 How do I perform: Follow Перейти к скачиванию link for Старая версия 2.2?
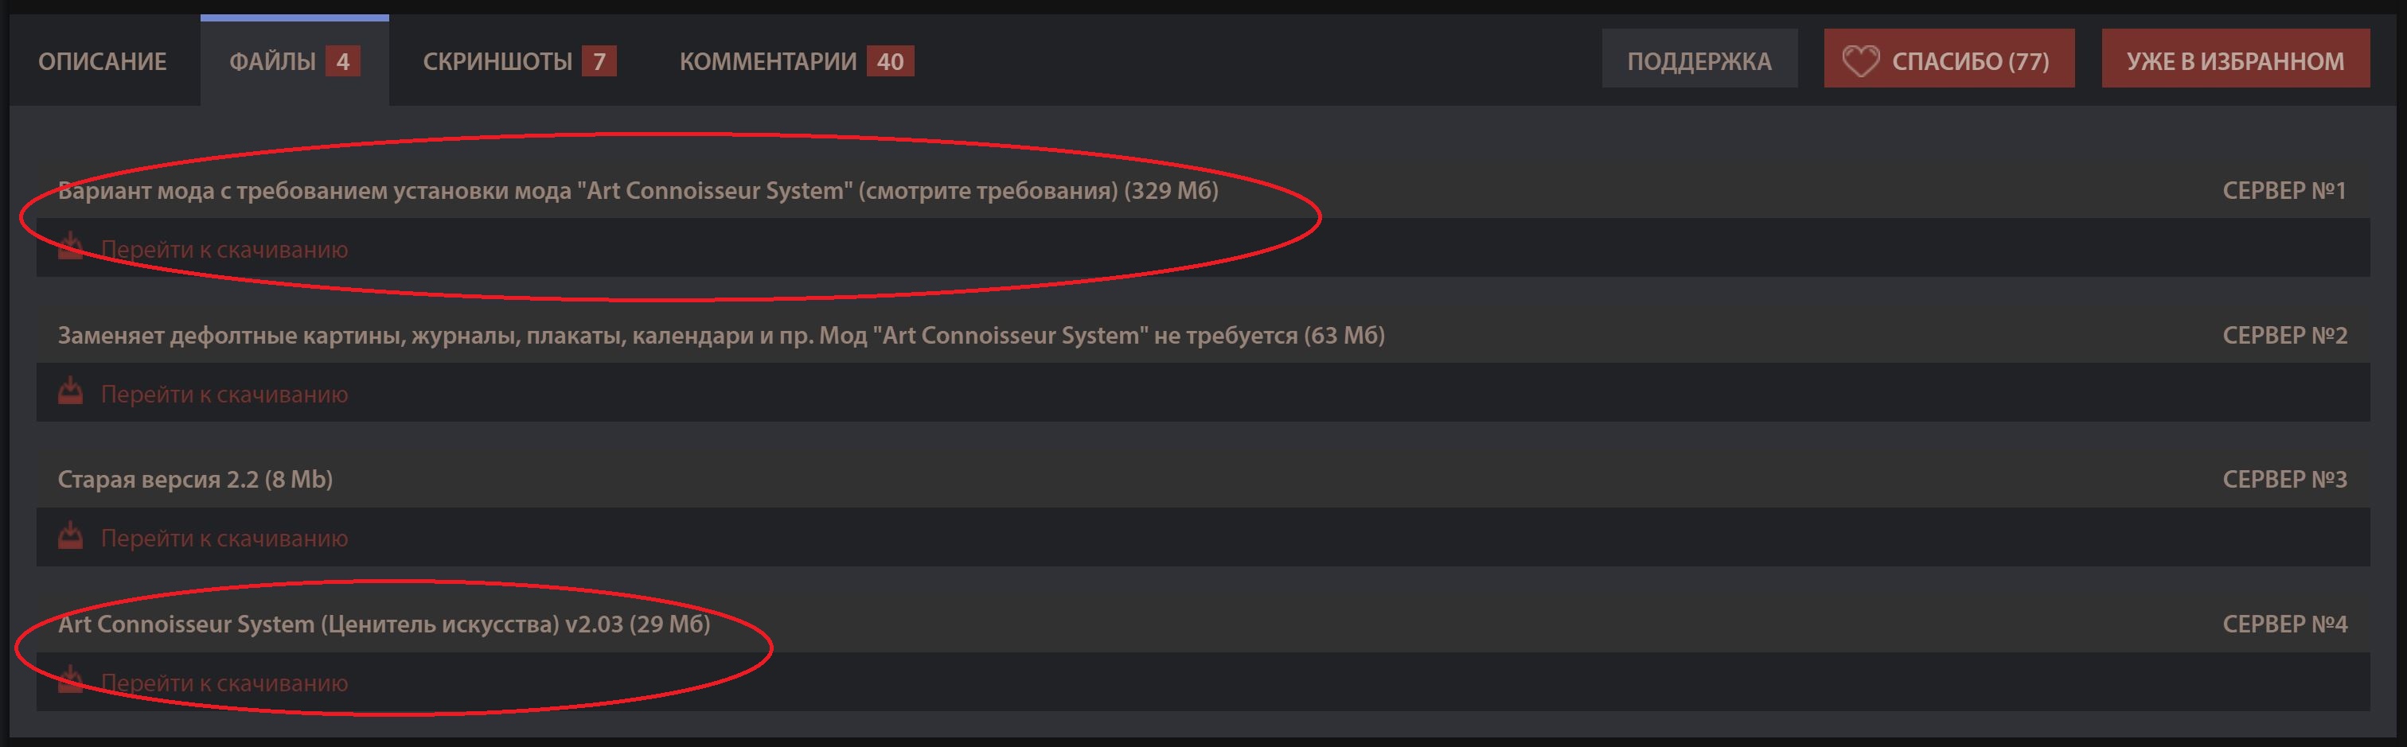(224, 539)
